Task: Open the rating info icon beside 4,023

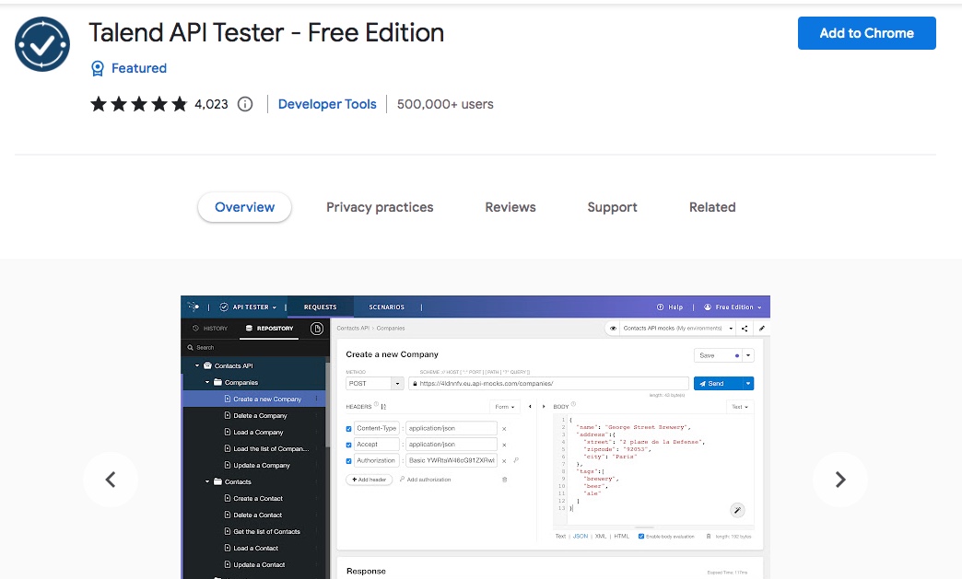Action: 245,104
